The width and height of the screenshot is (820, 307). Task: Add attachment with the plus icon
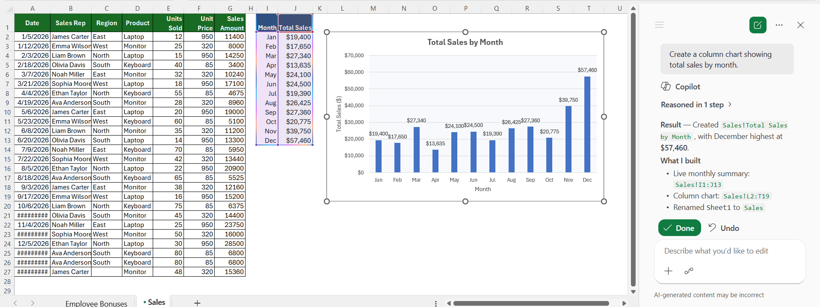coord(668,271)
